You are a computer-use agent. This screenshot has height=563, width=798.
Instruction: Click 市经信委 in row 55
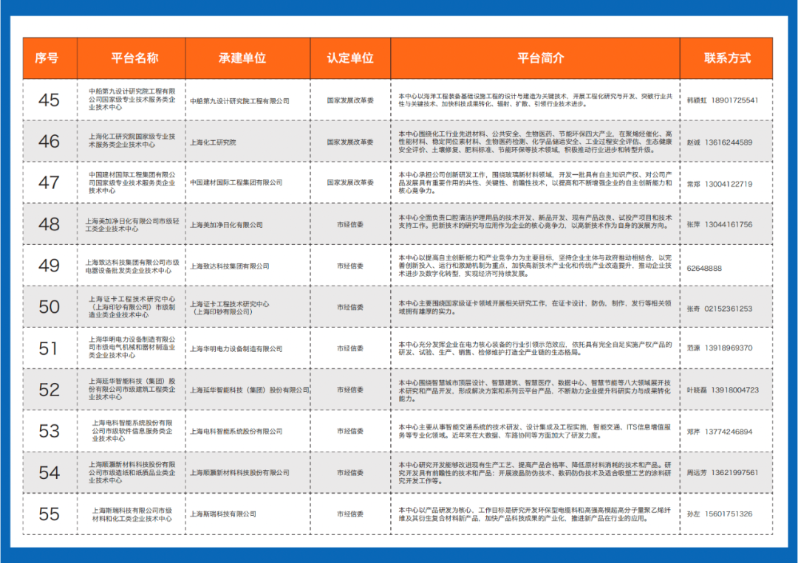(x=350, y=514)
